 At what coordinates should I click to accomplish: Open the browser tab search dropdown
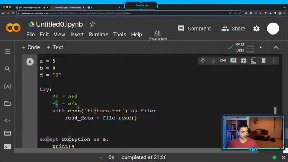tap(285, 8)
